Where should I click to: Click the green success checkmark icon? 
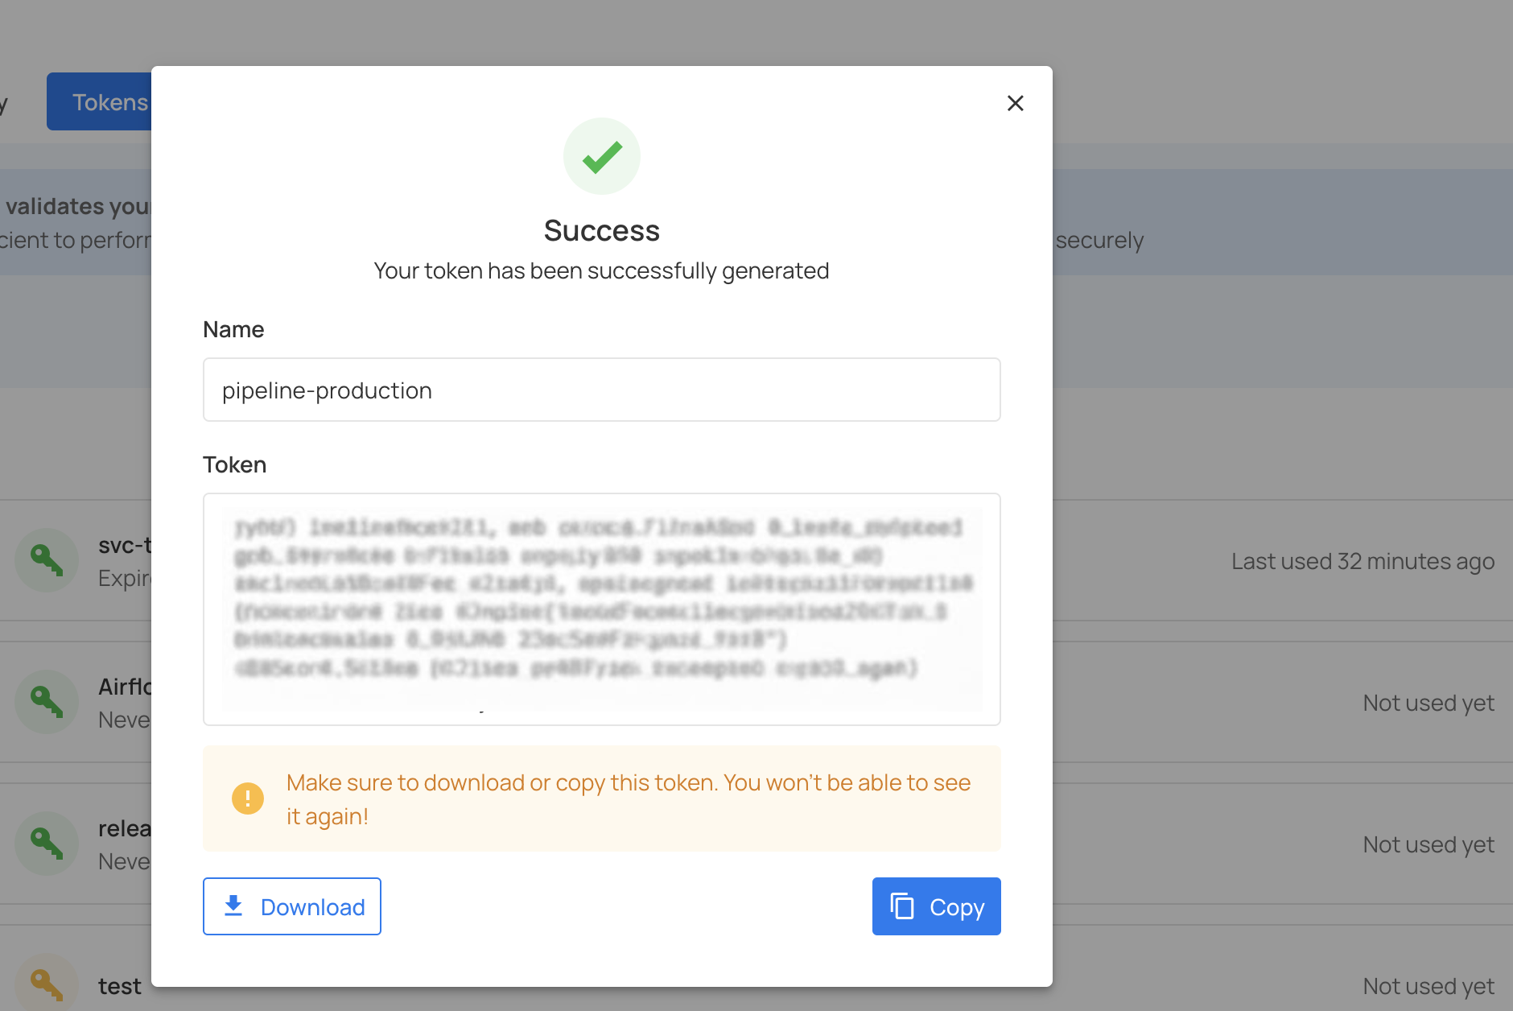[601, 155]
